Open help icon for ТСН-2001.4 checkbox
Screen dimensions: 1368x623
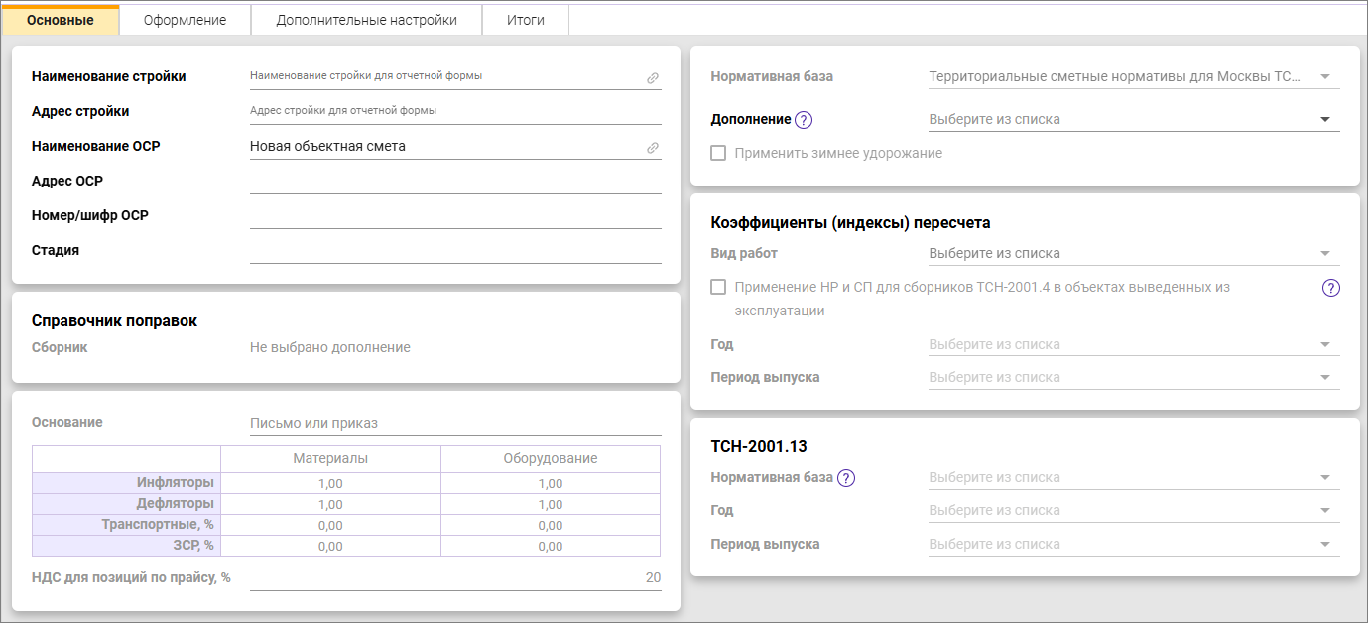pos(1331,288)
